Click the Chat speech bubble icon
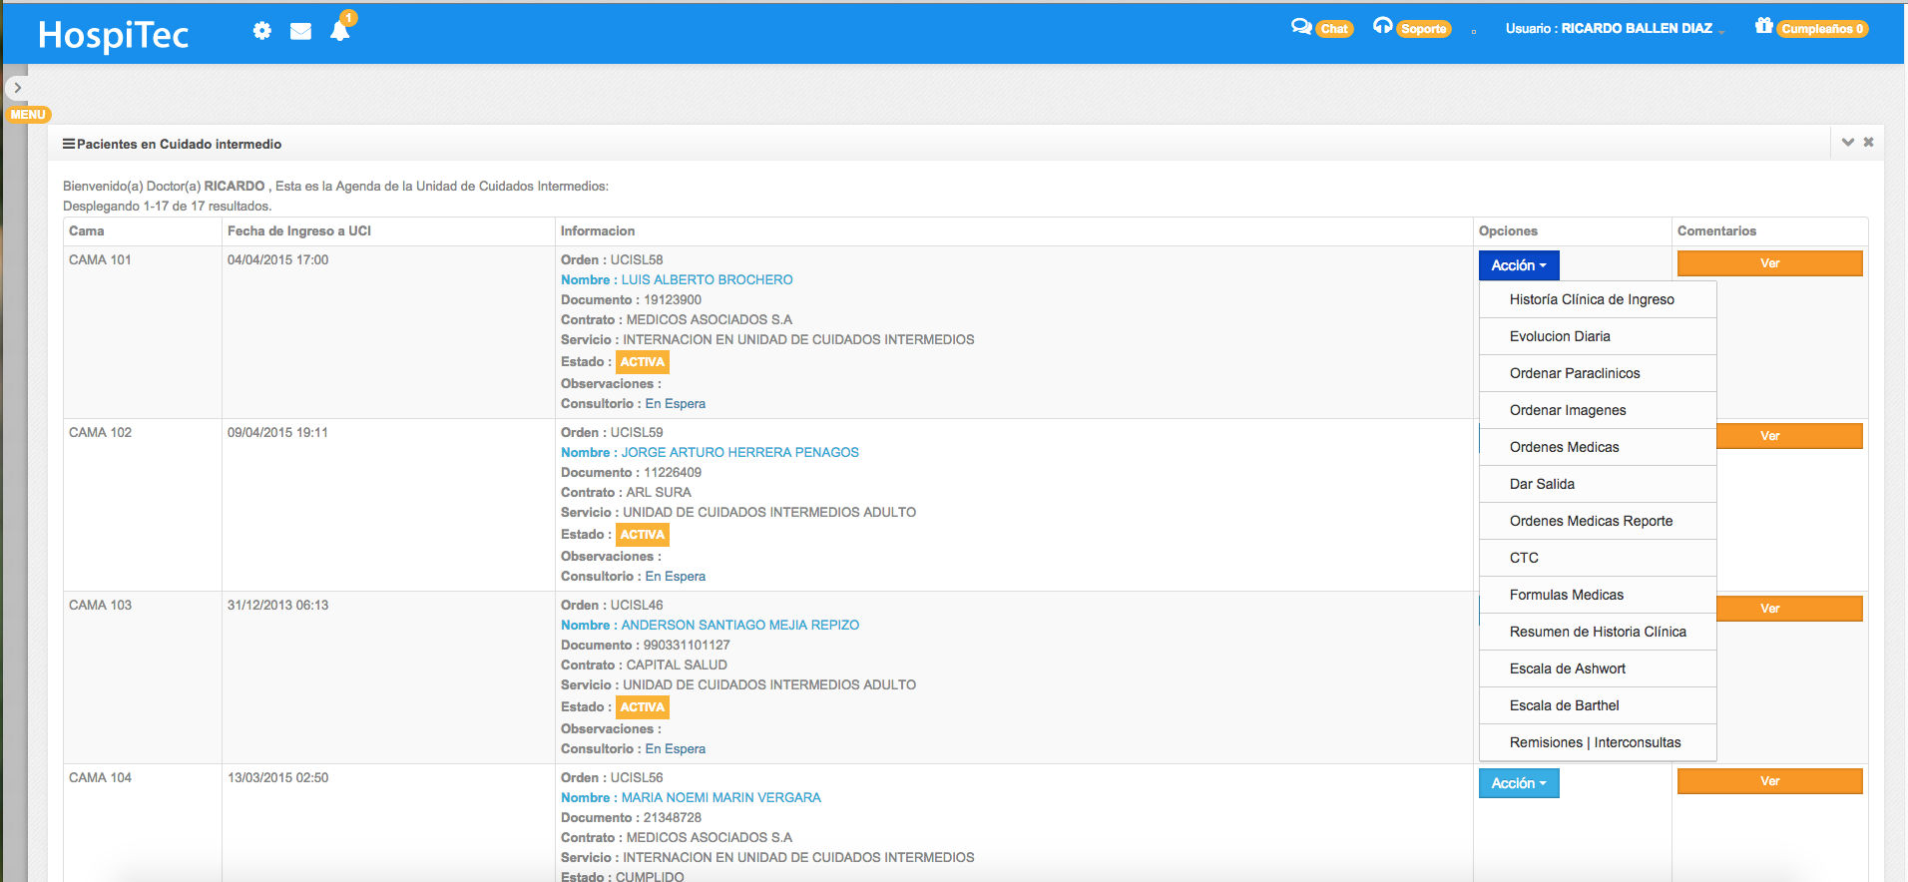The height and width of the screenshot is (882, 1908). [1301, 27]
